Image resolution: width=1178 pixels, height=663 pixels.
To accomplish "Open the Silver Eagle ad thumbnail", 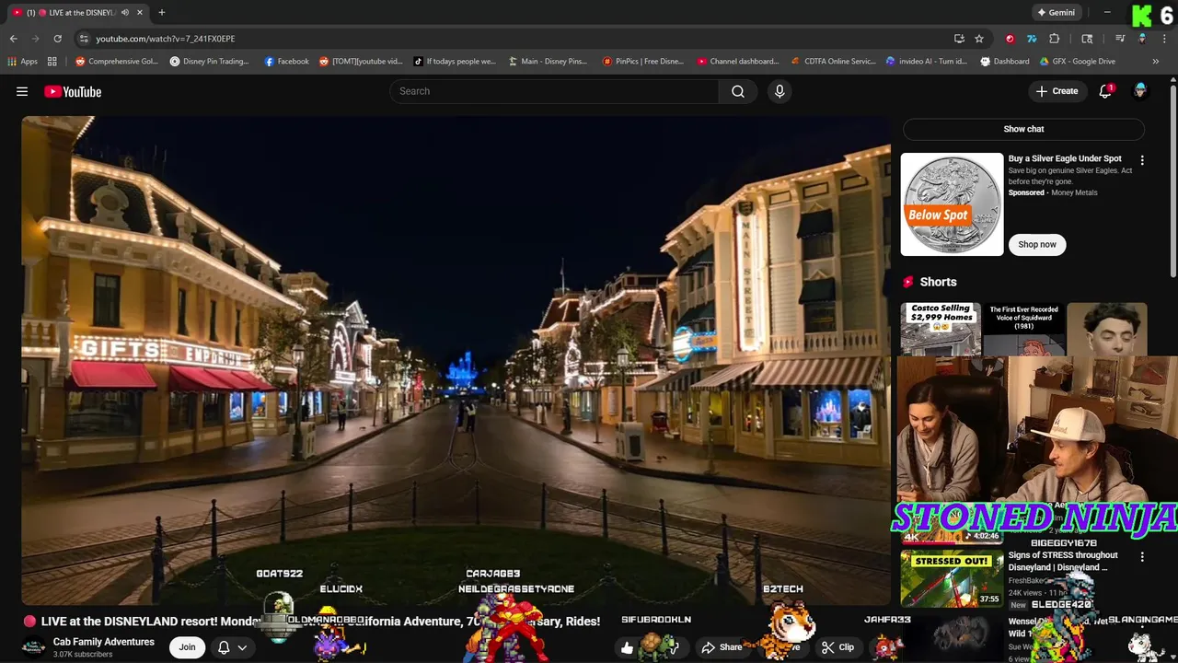I will click(952, 204).
